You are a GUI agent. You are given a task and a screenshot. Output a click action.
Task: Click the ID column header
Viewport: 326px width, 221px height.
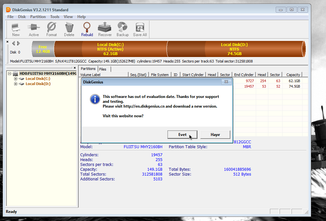point(176,75)
